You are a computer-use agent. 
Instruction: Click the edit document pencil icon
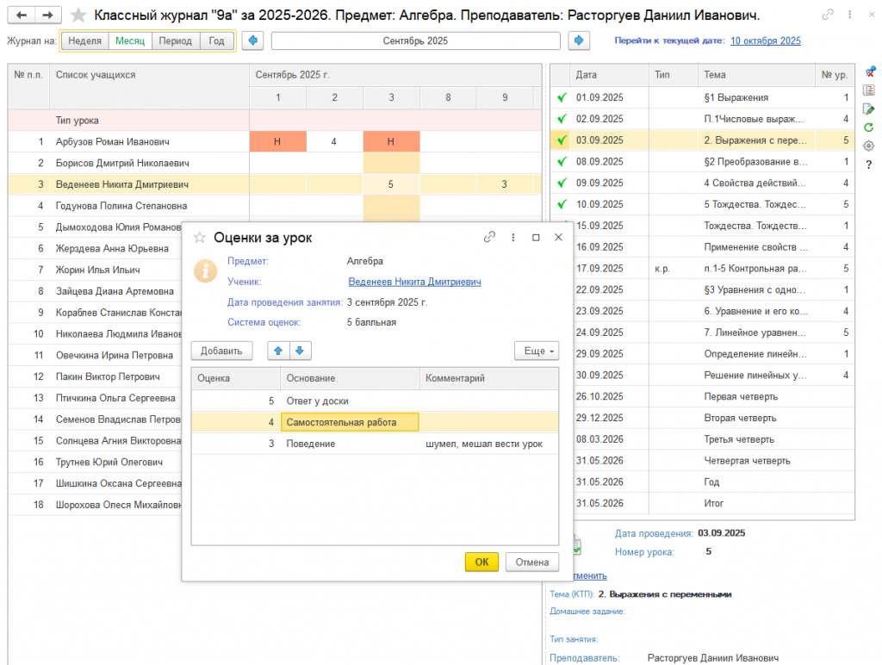click(x=869, y=109)
